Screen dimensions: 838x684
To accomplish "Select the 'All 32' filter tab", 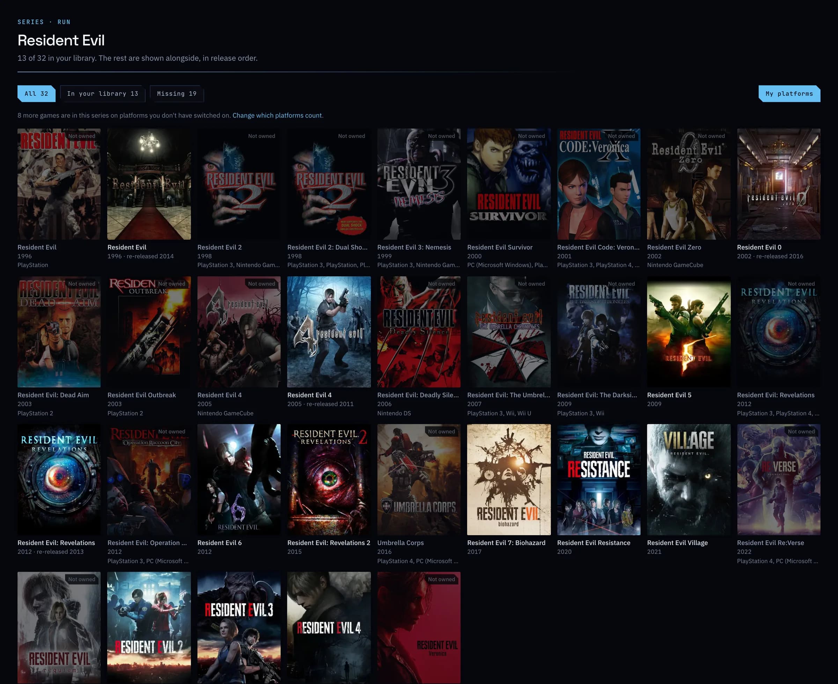I will (36, 94).
